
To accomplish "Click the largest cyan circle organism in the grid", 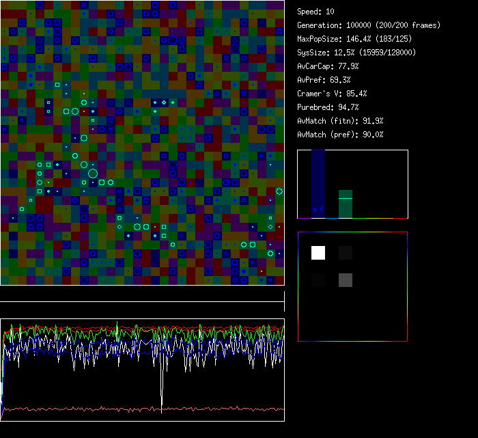I will point(93,174).
